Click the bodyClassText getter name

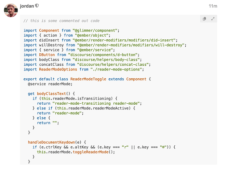(51, 94)
